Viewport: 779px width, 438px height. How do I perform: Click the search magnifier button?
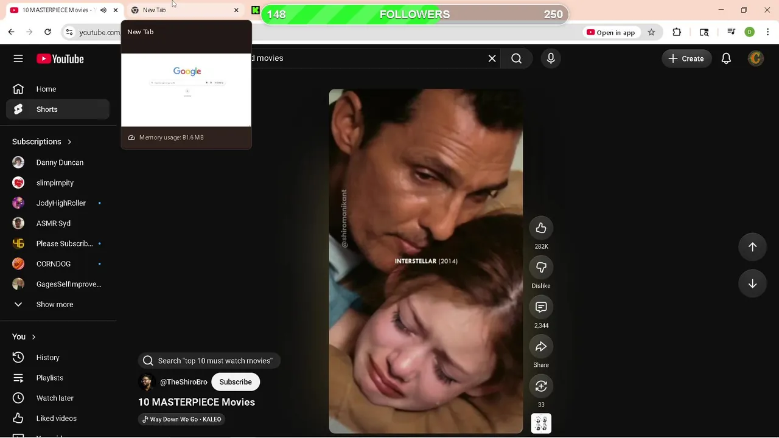[517, 58]
